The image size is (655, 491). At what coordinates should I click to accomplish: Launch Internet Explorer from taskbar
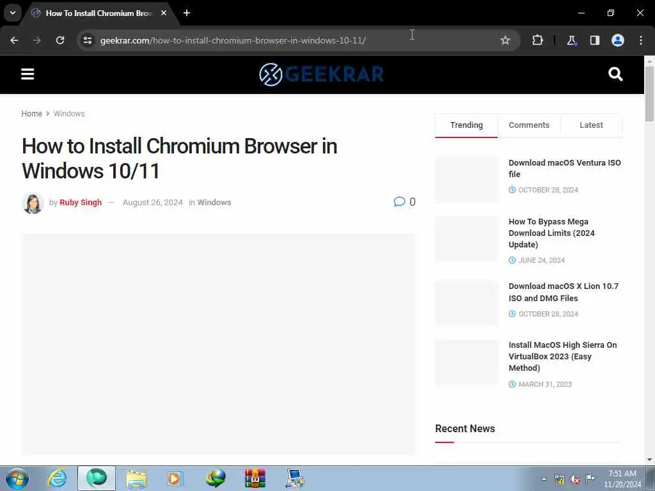click(57, 478)
